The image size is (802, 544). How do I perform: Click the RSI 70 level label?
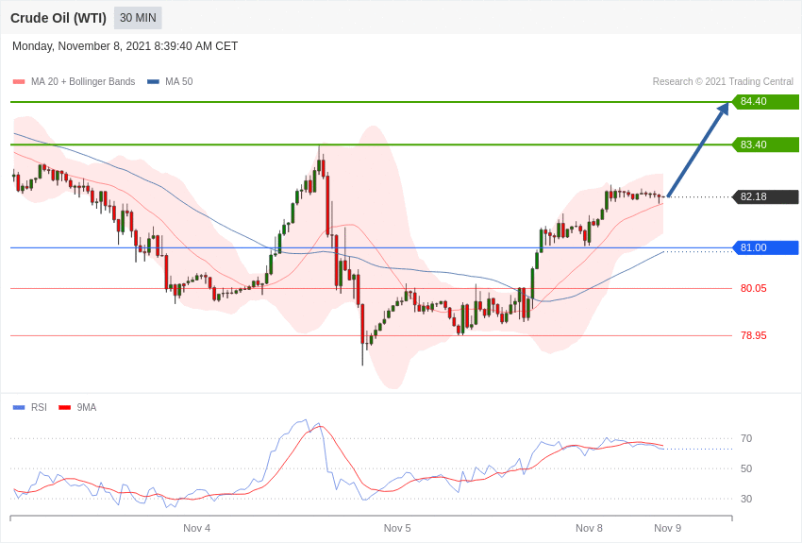pyautogui.click(x=746, y=438)
